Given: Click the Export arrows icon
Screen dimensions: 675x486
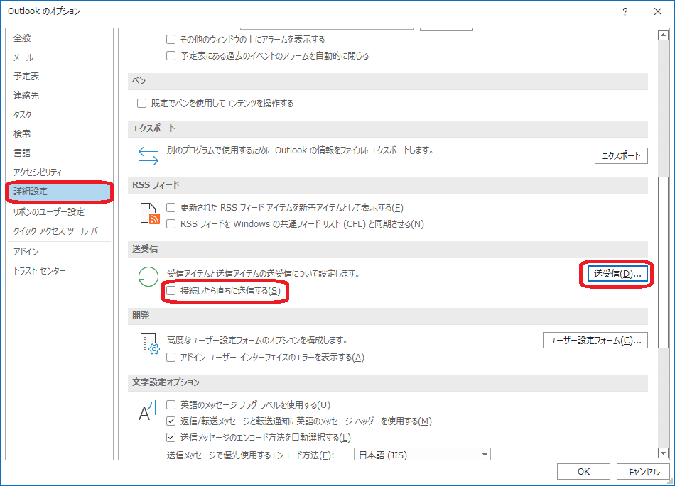Looking at the screenshot, I should pos(148,156).
